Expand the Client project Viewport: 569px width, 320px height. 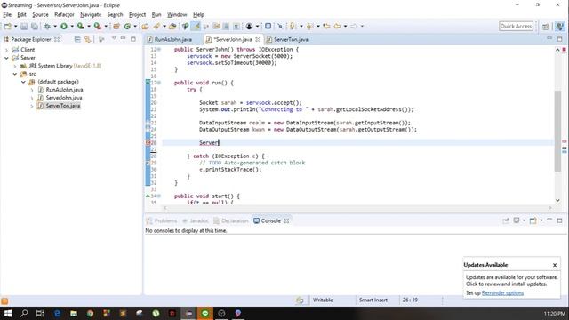6,50
